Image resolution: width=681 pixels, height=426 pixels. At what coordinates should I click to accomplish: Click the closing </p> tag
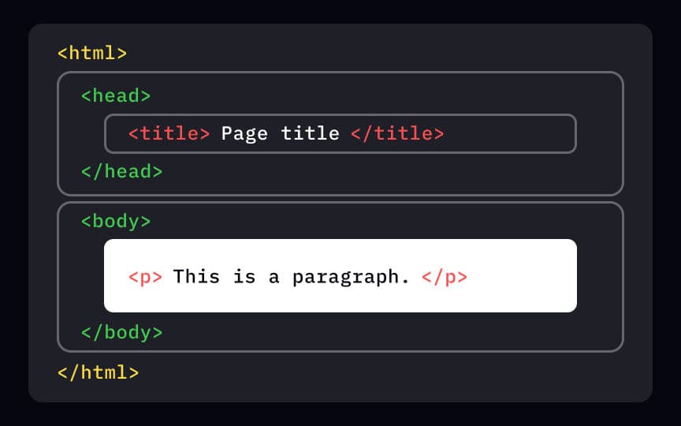pyautogui.click(x=445, y=277)
